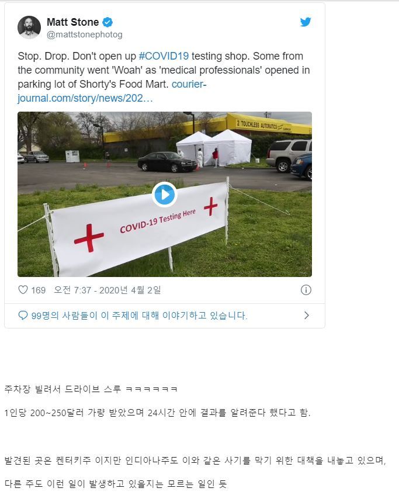Play the embedded tweet video
The height and width of the screenshot is (495, 399).
pyautogui.click(x=165, y=195)
